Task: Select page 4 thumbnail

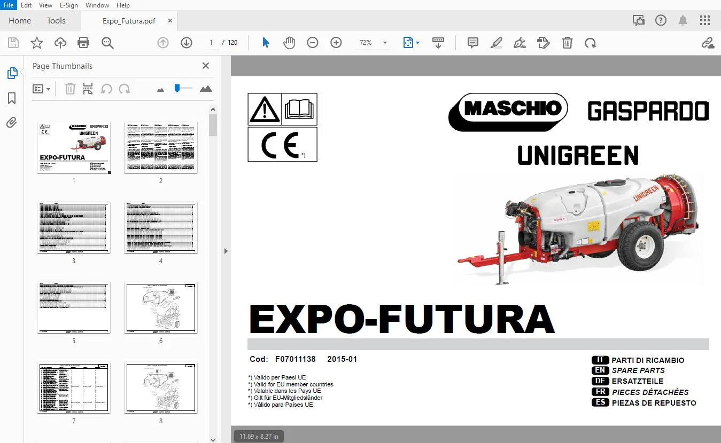Action: pyautogui.click(x=161, y=227)
